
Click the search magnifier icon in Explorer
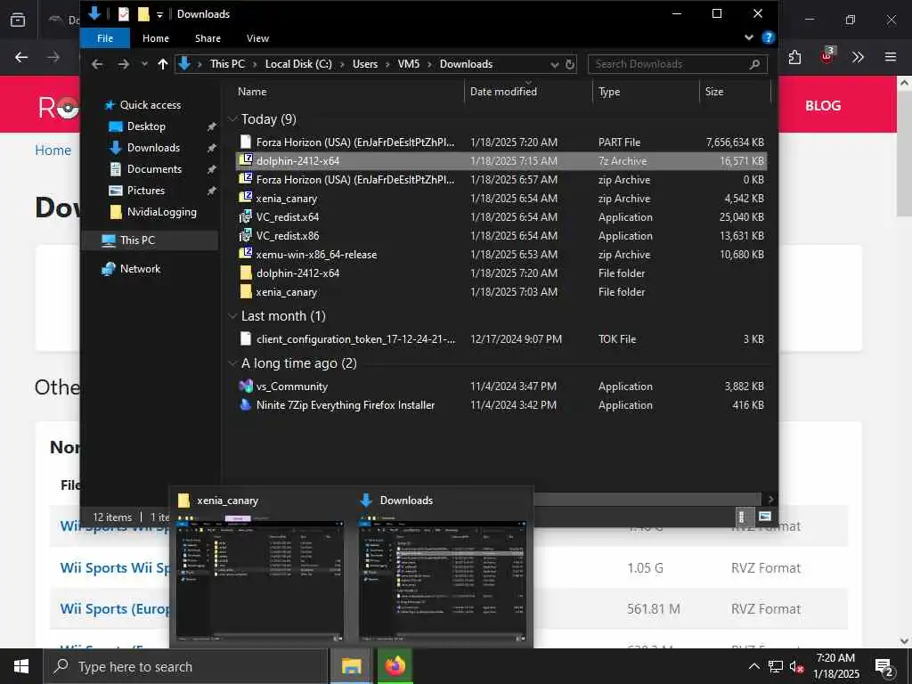click(754, 64)
